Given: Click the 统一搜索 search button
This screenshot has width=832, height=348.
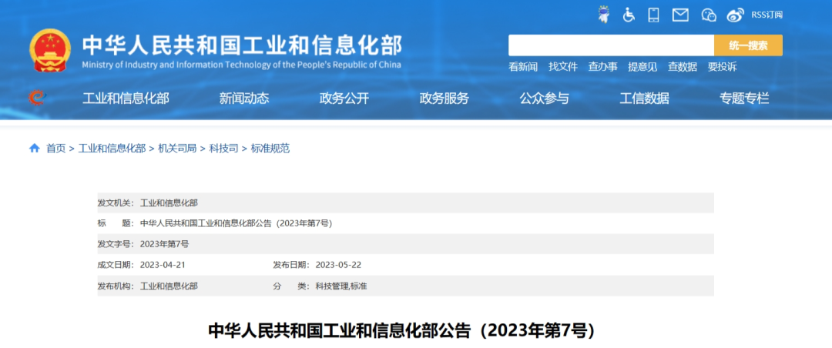Looking at the screenshot, I should (x=748, y=45).
